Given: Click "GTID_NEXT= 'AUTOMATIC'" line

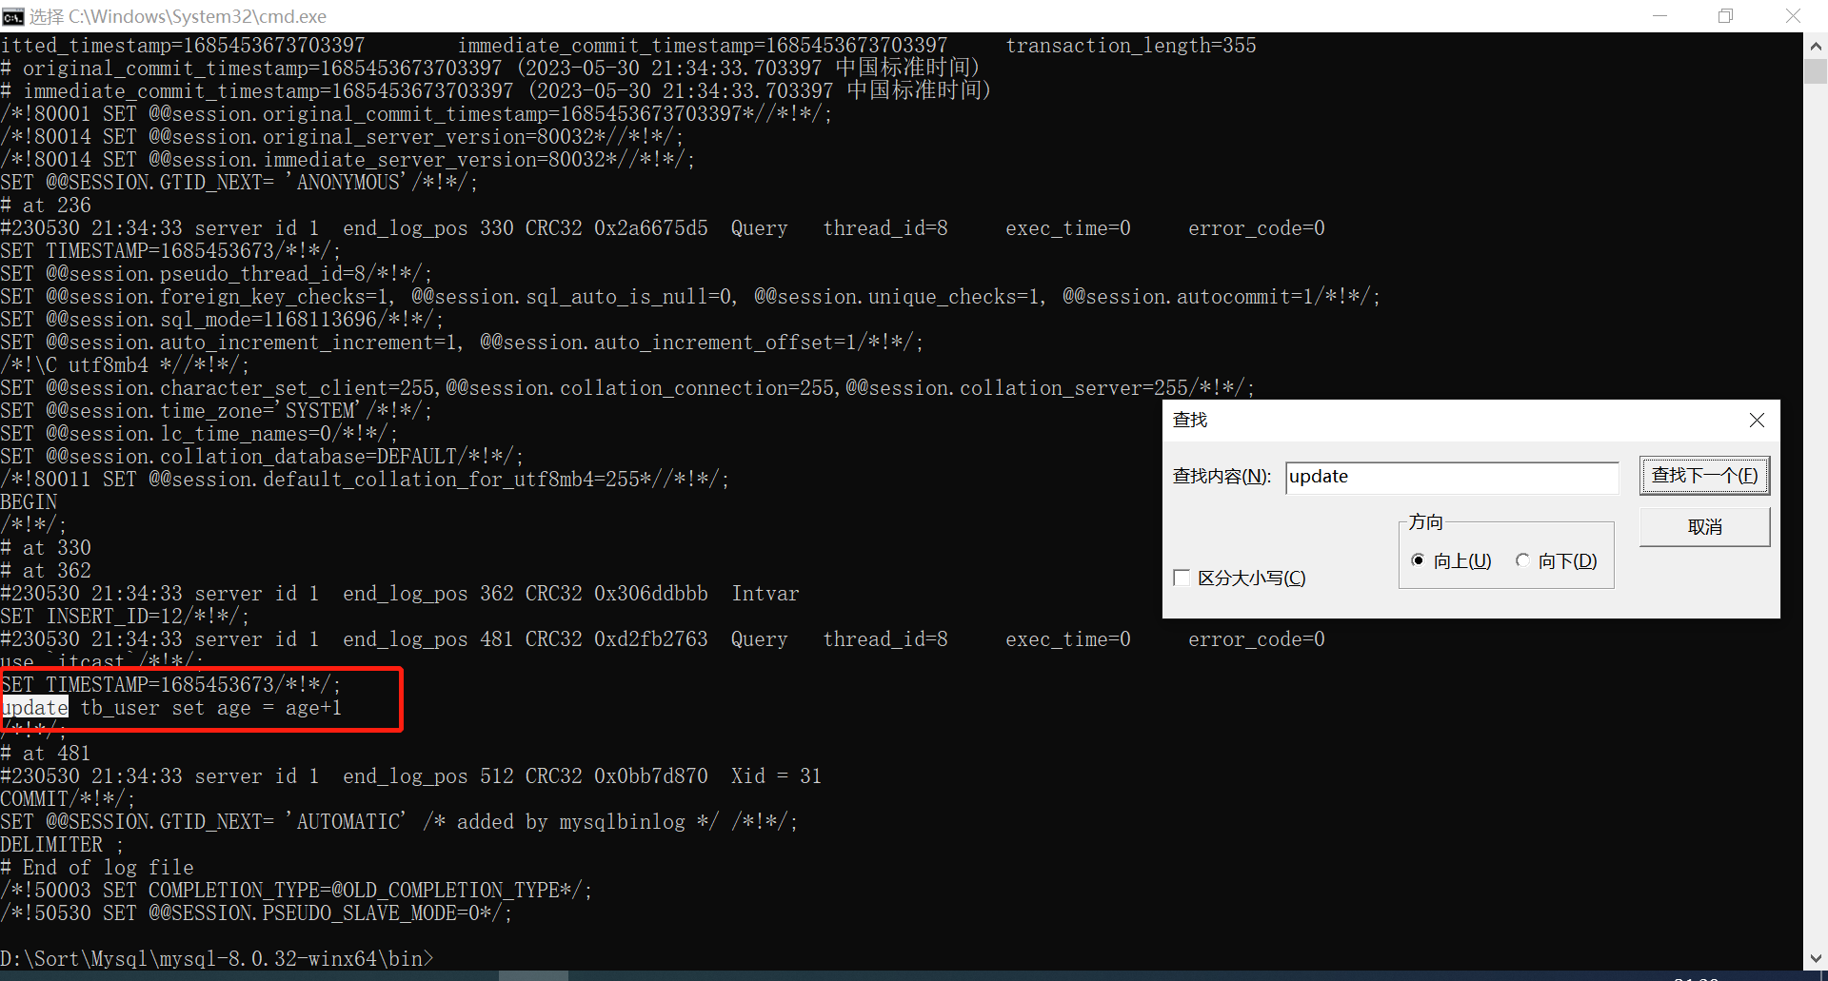Looking at the screenshot, I should tap(398, 822).
